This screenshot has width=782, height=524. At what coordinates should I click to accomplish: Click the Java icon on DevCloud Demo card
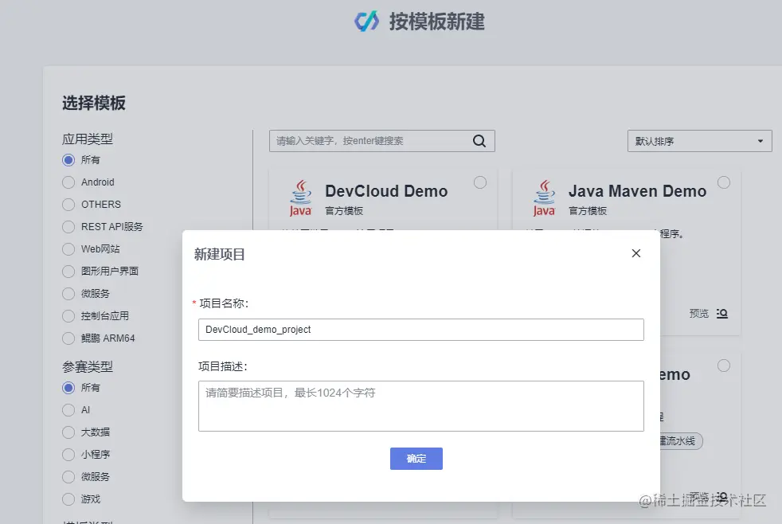pyautogui.click(x=301, y=198)
